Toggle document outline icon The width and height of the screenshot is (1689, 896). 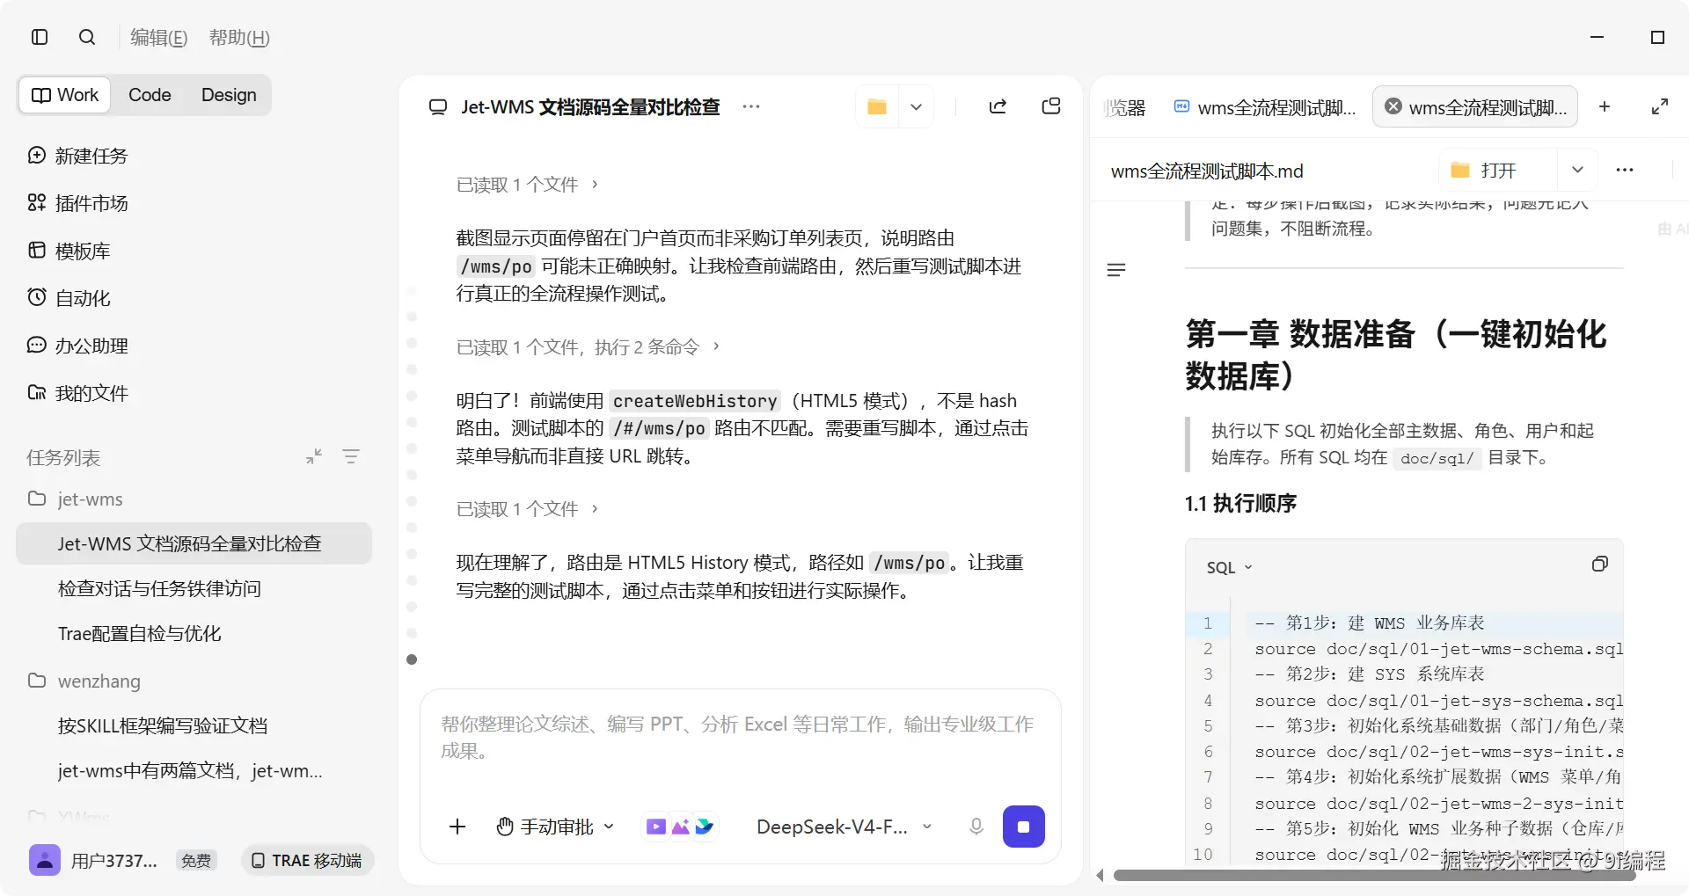coord(1116,270)
